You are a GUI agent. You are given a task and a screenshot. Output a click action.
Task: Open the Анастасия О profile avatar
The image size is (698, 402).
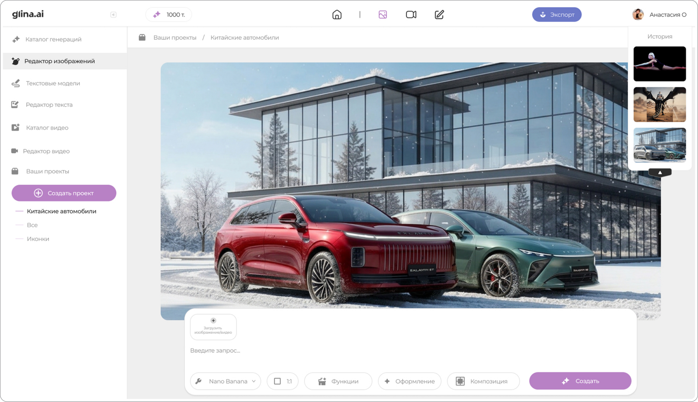pyautogui.click(x=638, y=15)
